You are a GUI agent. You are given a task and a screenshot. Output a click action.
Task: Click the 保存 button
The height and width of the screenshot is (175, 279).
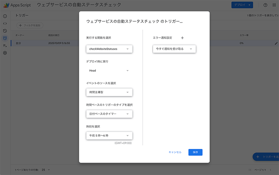pyautogui.click(x=195, y=152)
